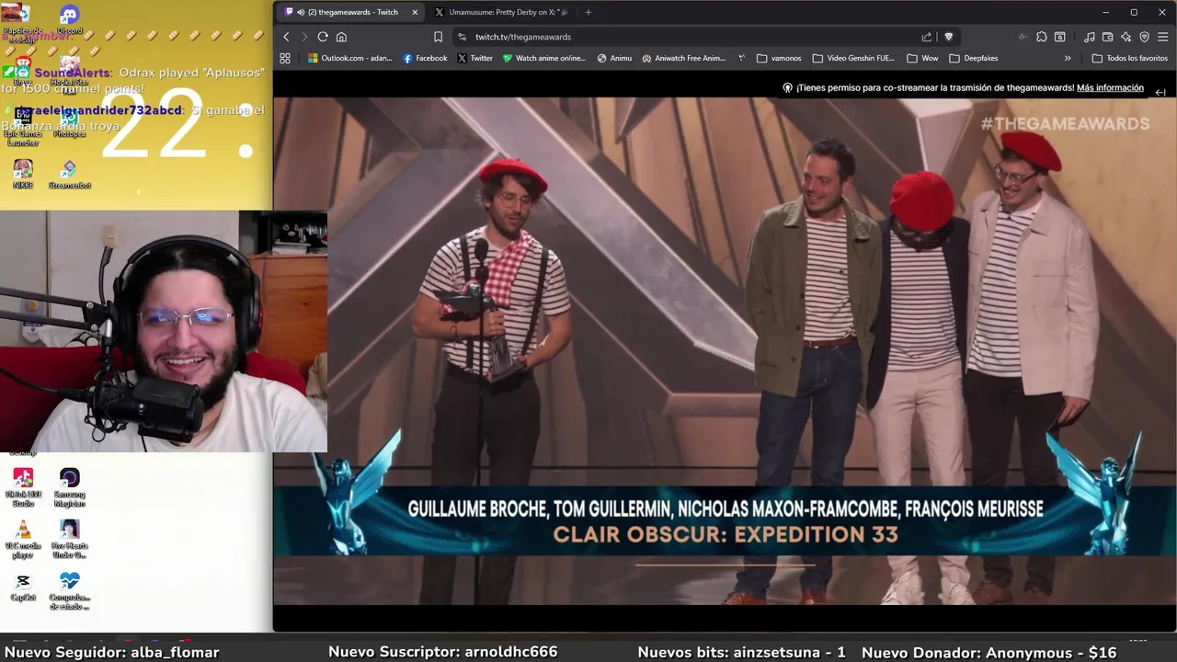Expand the vamonos bookmarks folder
1177x662 pixels.
tap(779, 58)
